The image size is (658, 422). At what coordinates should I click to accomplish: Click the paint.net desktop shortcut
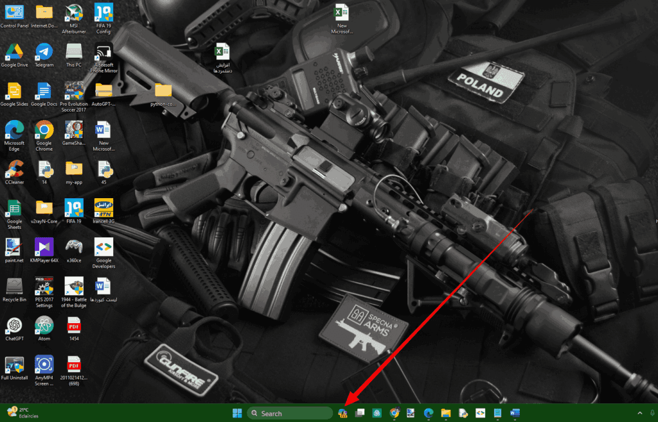14,248
